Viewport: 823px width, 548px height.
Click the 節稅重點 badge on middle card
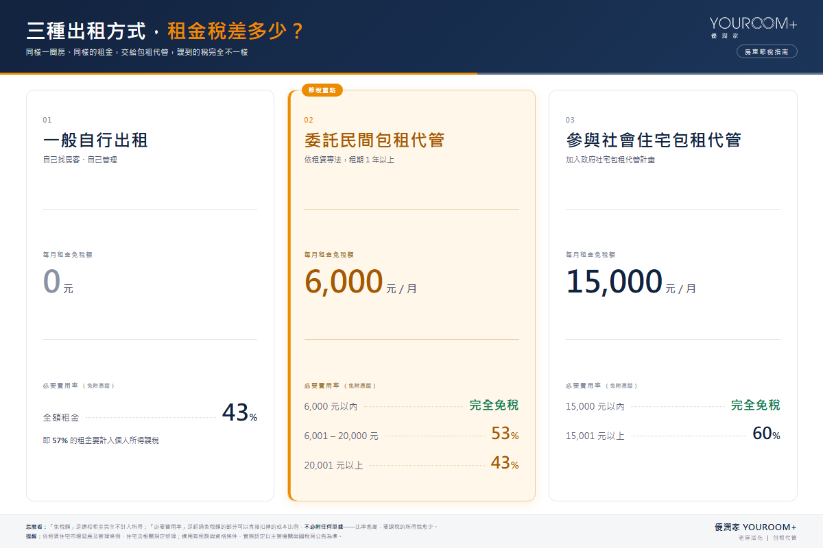pos(322,90)
